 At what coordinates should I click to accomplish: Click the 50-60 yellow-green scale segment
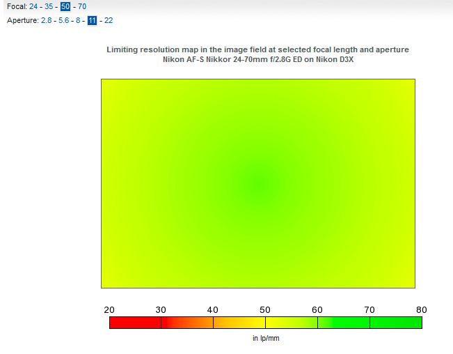pyautogui.click(x=292, y=323)
